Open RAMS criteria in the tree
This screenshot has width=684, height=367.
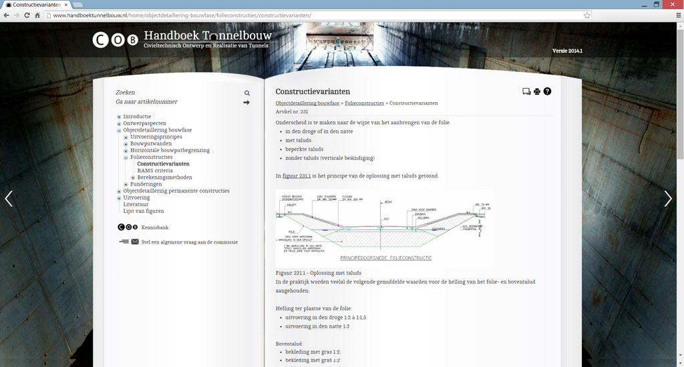pyautogui.click(x=155, y=171)
